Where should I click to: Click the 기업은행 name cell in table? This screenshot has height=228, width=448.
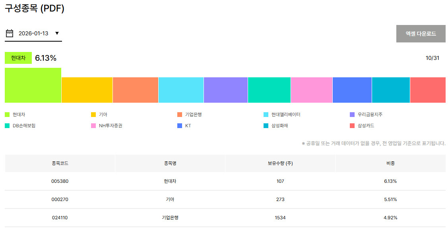[x=170, y=218]
